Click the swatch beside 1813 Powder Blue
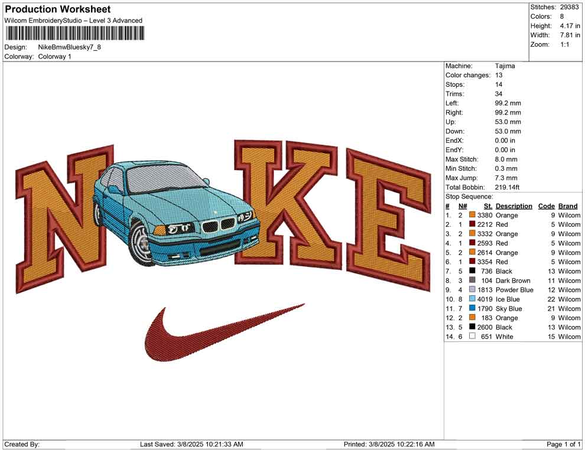 (x=472, y=289)
